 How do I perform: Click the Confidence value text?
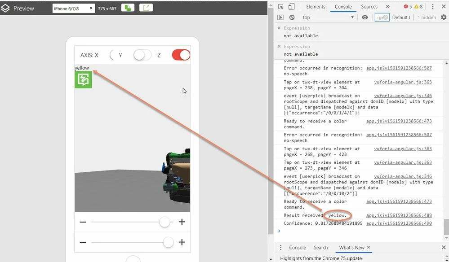pos(338,223)
